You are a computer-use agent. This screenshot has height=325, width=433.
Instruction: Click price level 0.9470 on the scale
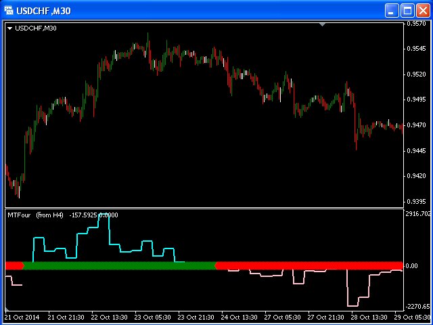417,125
